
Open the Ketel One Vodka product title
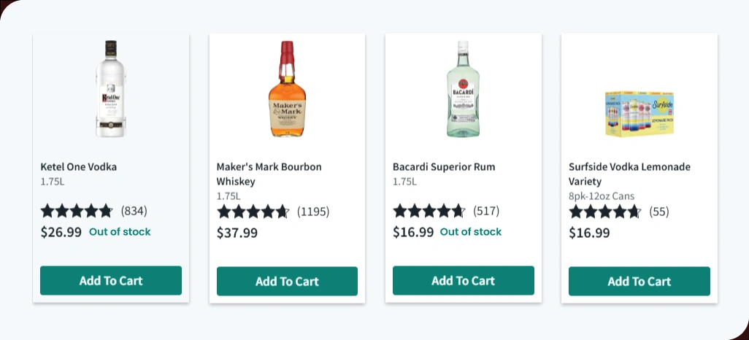pos(79,166)
